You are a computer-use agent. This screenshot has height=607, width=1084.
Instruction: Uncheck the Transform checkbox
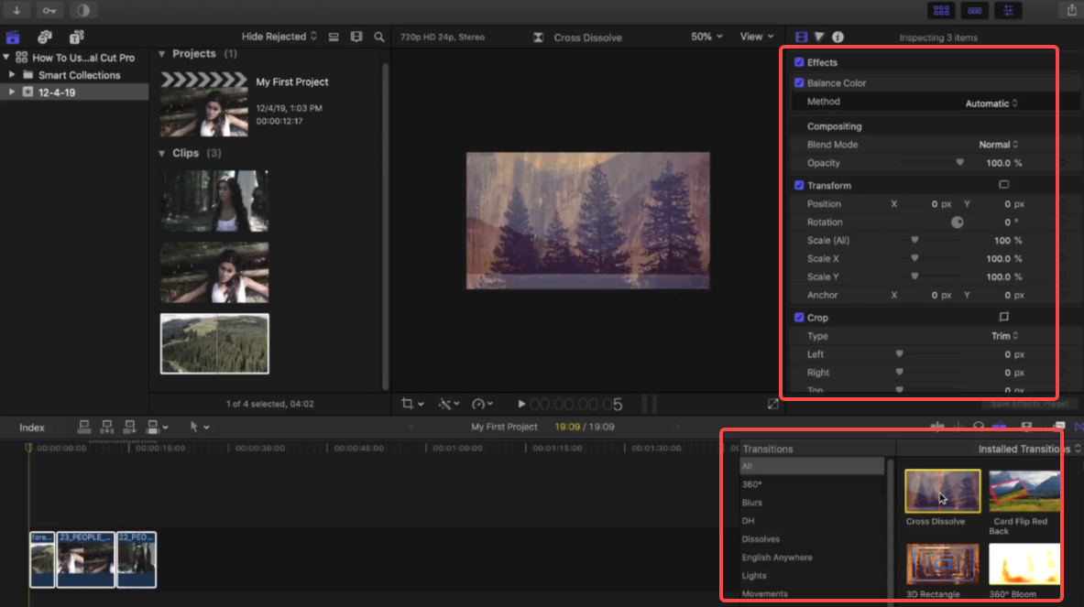coord(799,185)
